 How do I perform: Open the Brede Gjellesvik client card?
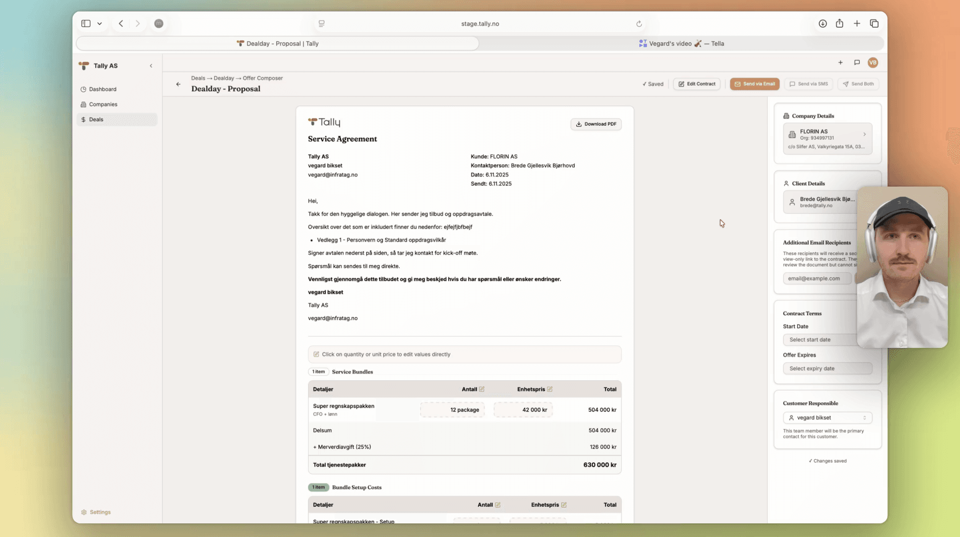(x=820, y=202)
